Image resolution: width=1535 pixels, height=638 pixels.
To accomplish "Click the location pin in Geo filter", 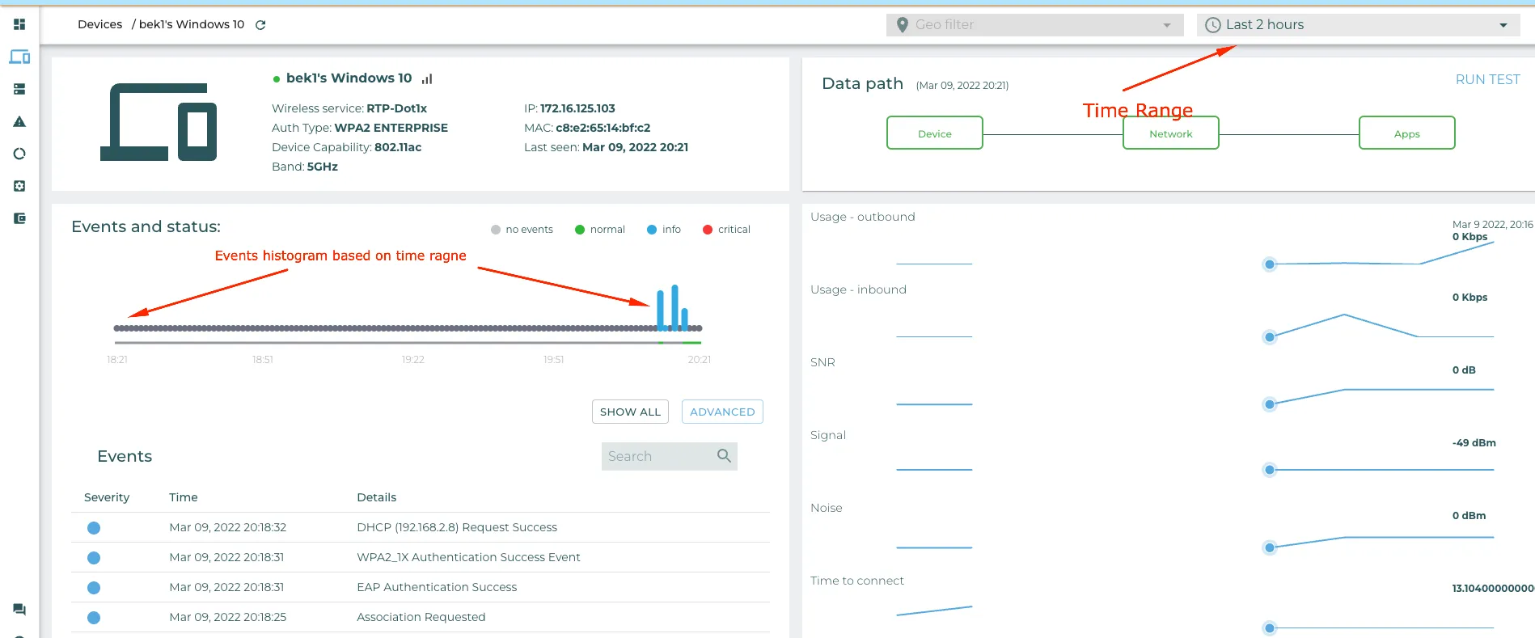I will 903,25.
